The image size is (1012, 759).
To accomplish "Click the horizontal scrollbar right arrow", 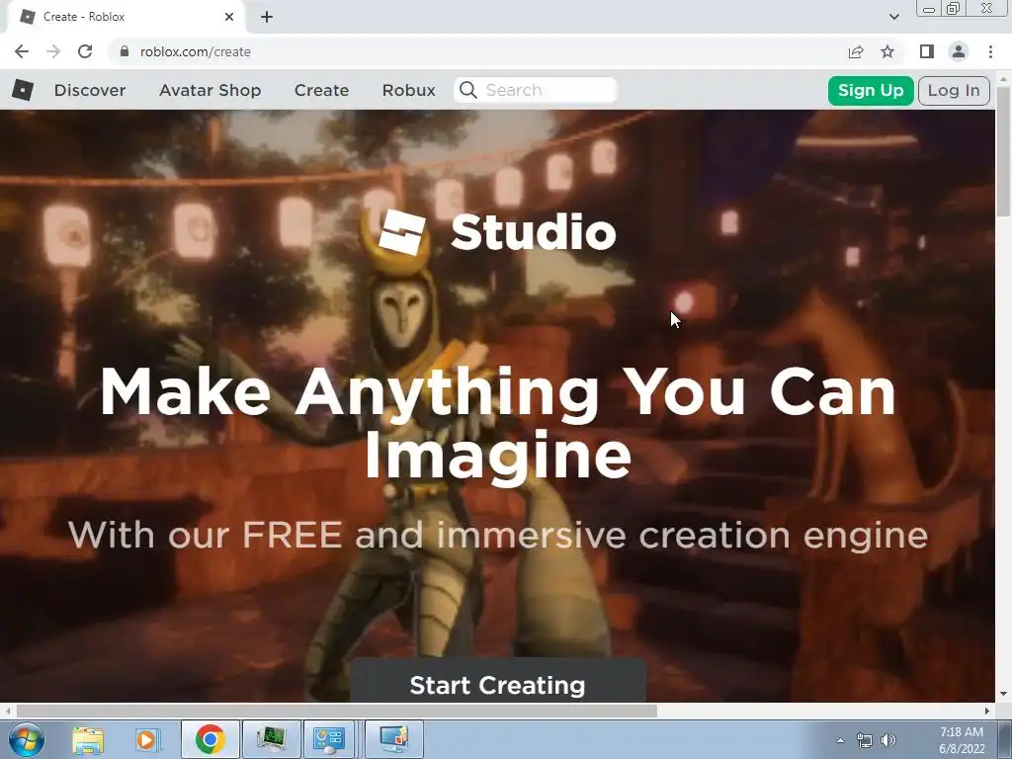I will coord(987,711).
